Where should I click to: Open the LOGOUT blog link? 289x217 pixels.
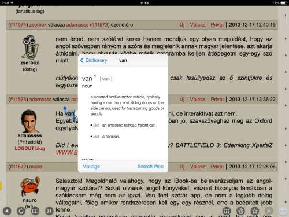[29, 148]
